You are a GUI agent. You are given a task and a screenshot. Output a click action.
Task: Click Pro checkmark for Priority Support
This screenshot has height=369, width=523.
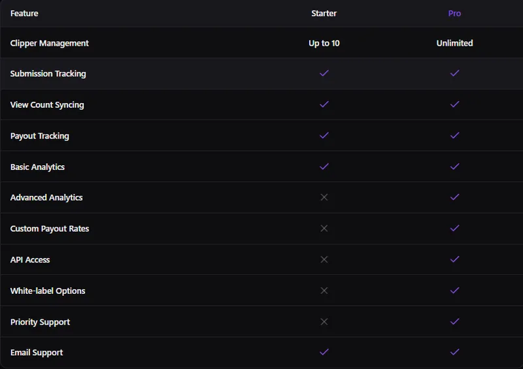point(454,322)
